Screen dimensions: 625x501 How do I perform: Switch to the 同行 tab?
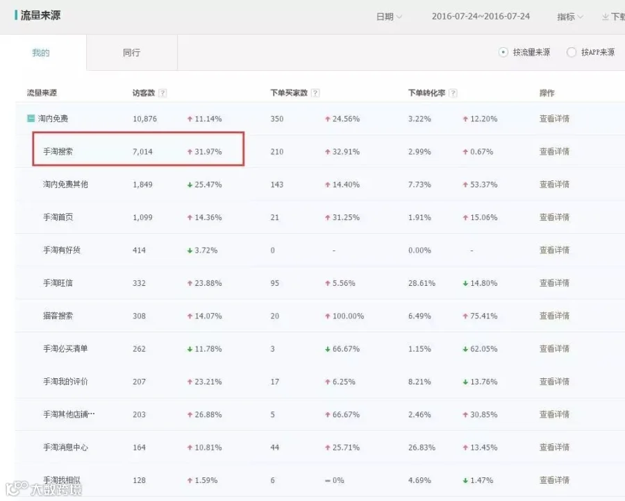(131, 53)
